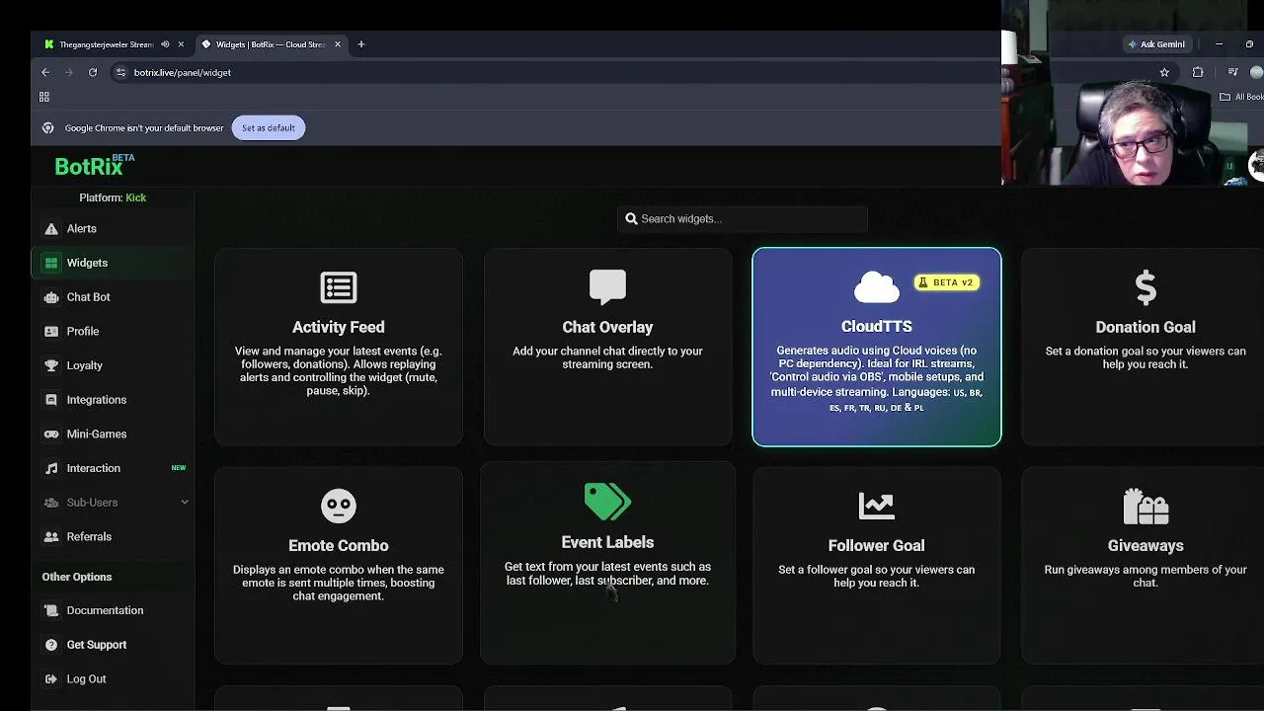Viewport: 1264px width, 711px height.
Task: Select Widgets in the sidebar
Action: [113, 263]
